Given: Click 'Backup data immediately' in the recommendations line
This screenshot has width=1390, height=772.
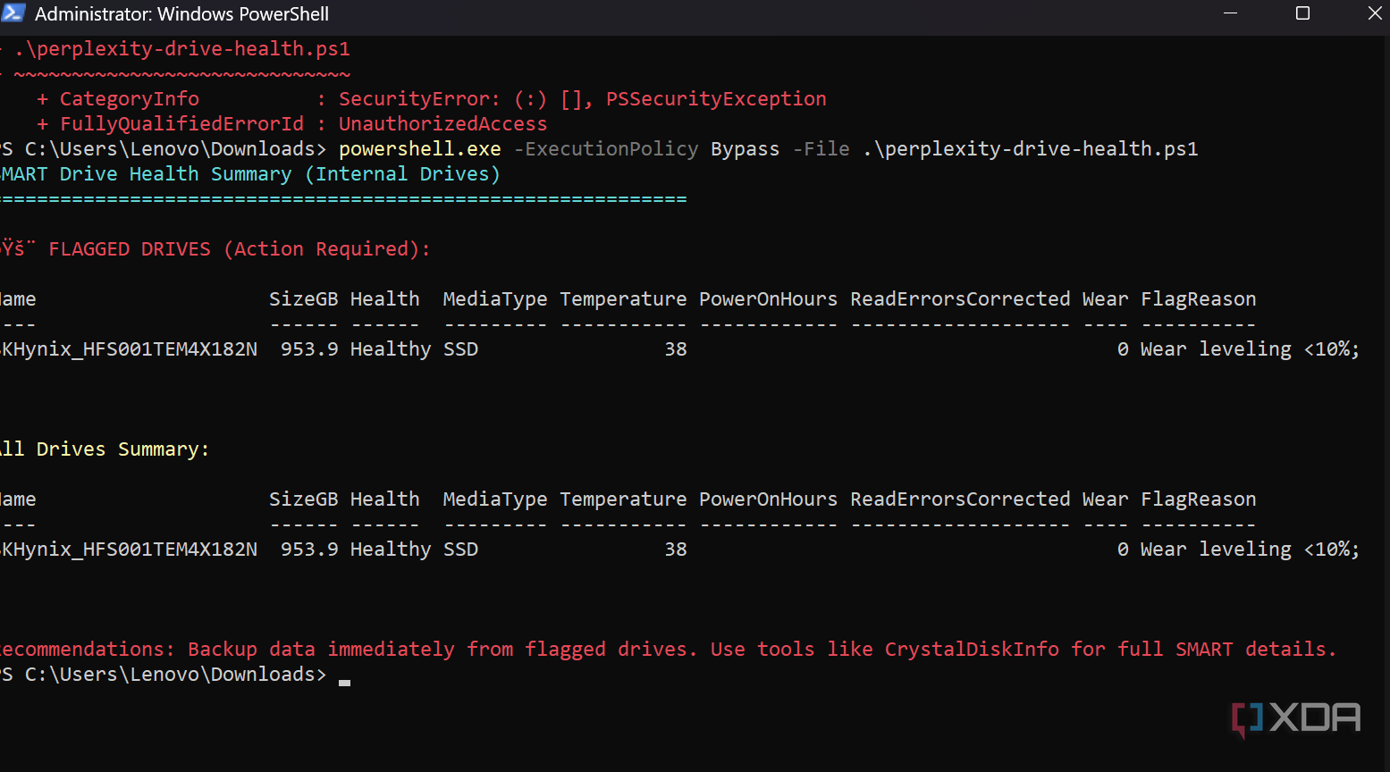Looking at the screenshot, I should click(x=321, y=650).
